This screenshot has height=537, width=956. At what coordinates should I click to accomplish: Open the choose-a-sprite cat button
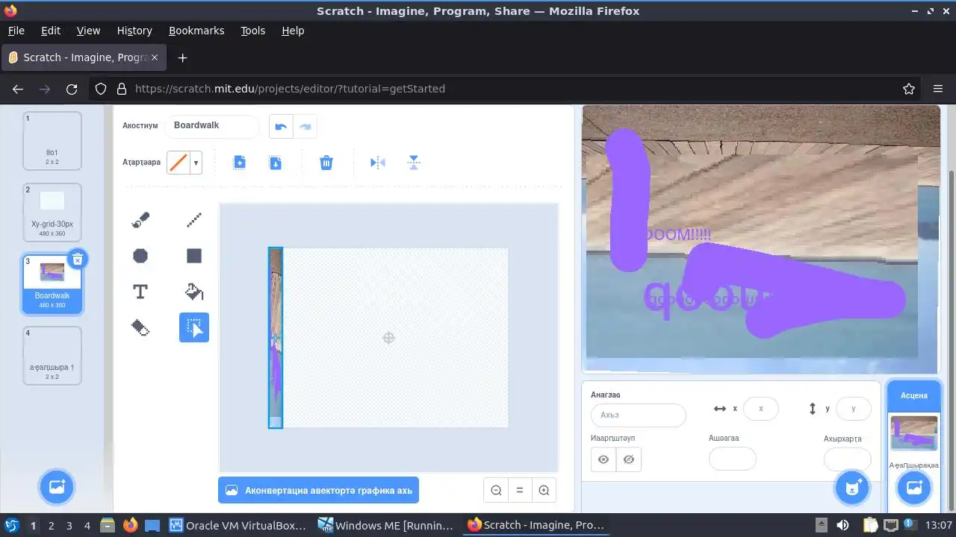[852, 489]
